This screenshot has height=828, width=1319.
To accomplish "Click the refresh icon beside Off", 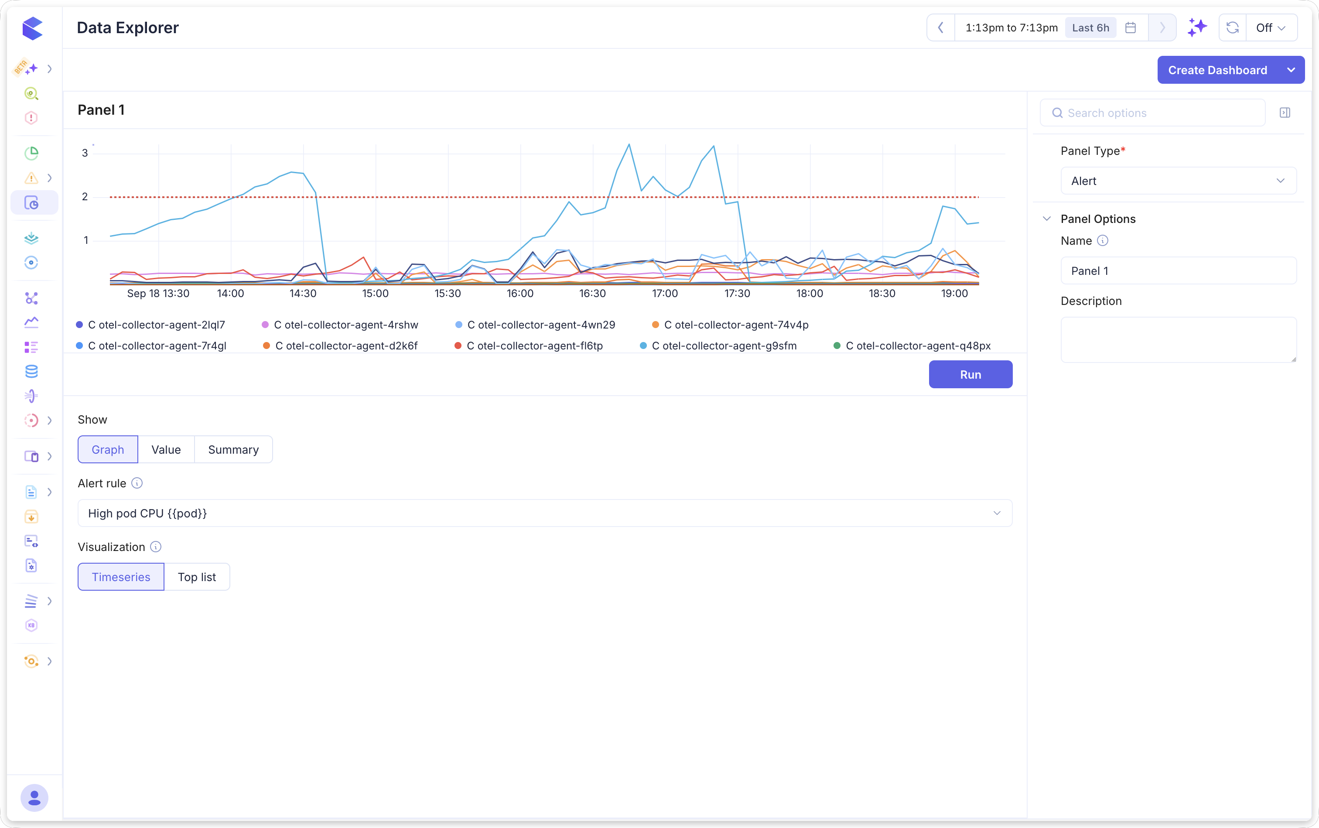I will pos(1233,27).
